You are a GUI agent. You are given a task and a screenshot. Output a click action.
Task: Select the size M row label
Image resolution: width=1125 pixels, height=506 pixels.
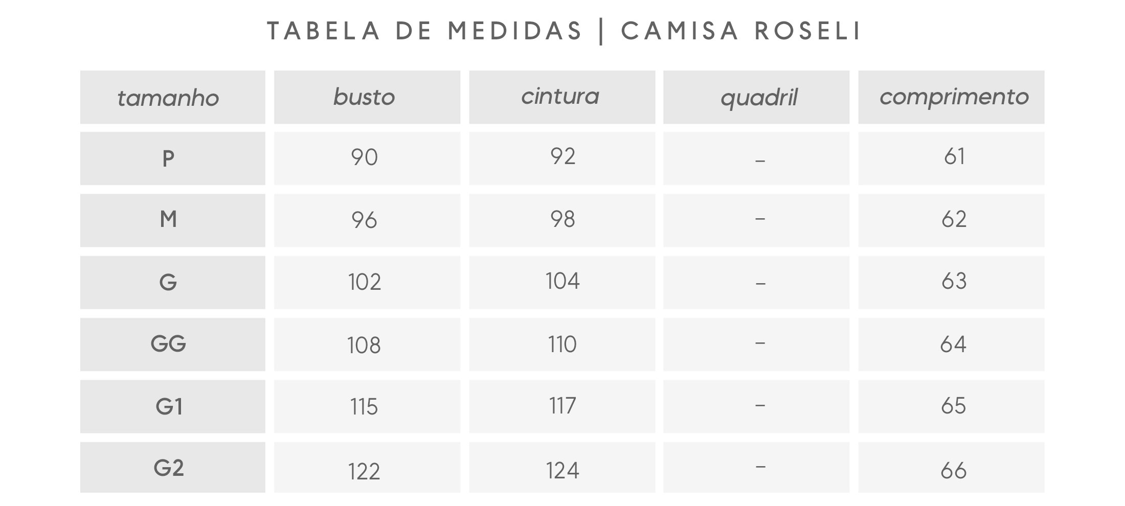168,220
